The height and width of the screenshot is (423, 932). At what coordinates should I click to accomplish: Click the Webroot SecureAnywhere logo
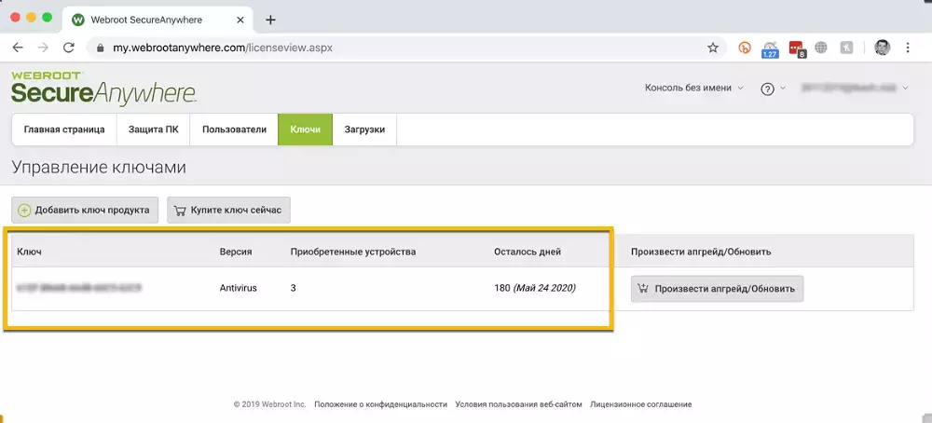(x=103, y=89)
